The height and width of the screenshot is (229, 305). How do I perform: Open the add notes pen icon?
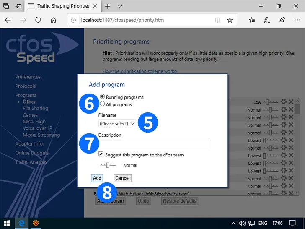tap(267, 20)
